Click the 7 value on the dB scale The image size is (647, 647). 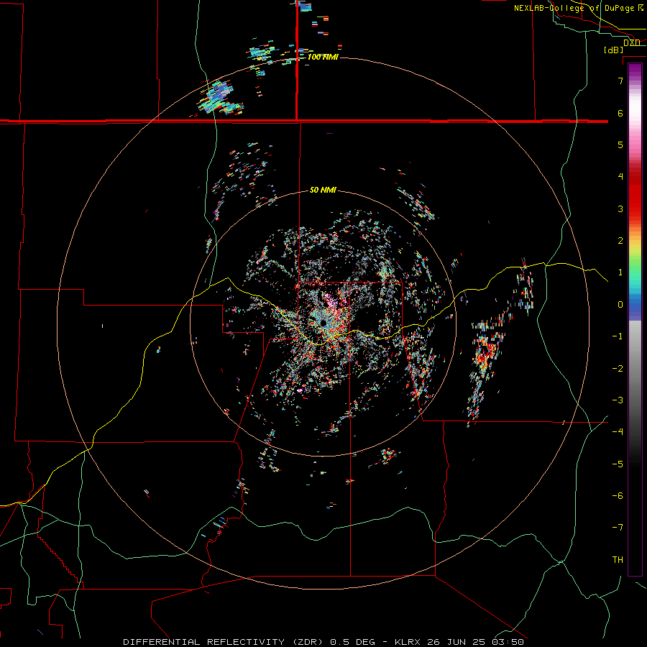point(620,81)
